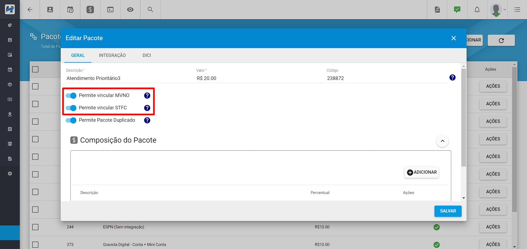Click help icon beside Permite vincular MVNO

(x=147, y=96)
